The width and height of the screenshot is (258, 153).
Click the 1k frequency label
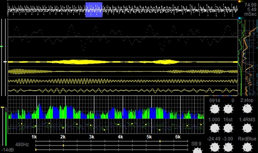pyautogui.click(x=34, y=137)
